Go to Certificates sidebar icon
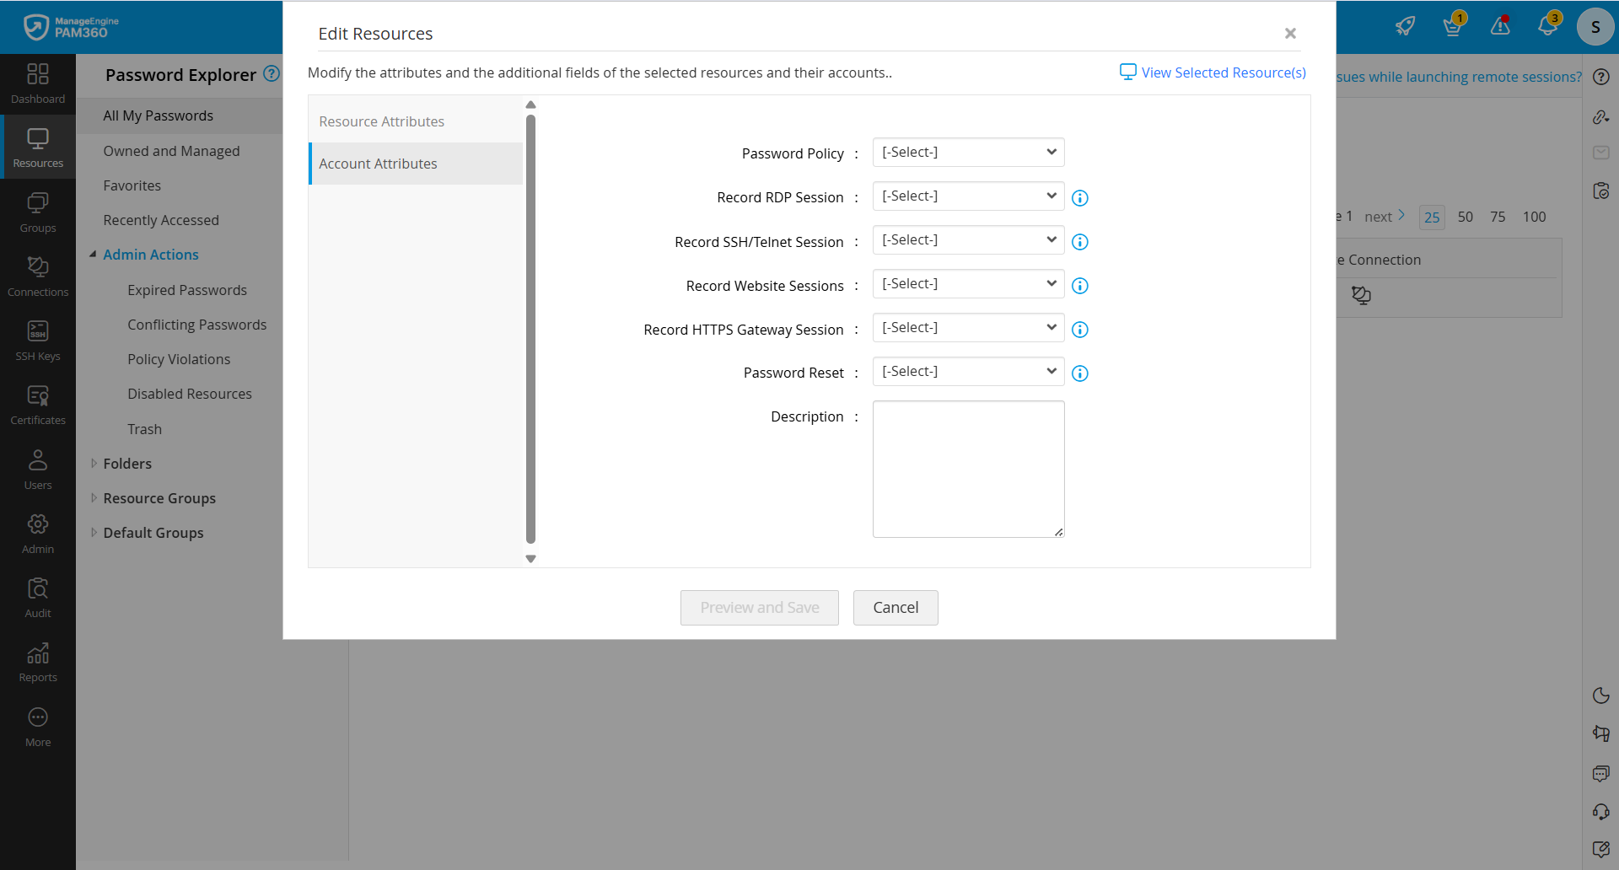 click(x=38, y=405)
